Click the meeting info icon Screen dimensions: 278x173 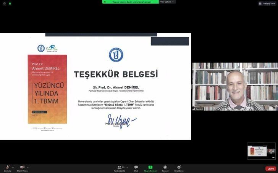(5, 3)
